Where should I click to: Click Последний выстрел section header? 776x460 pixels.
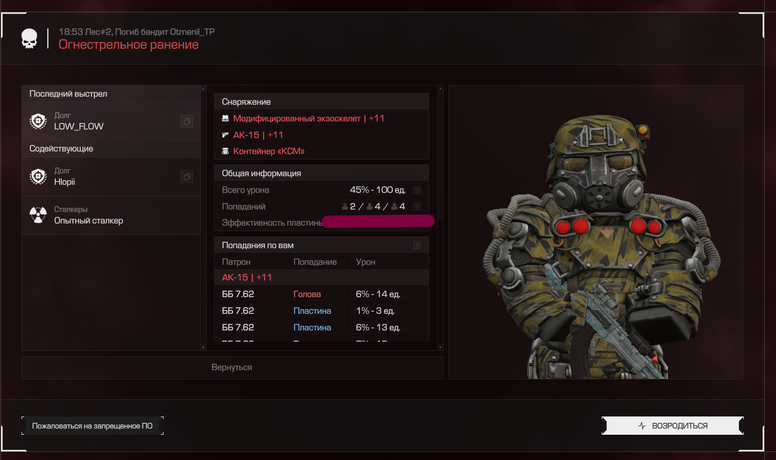[111, 94]
